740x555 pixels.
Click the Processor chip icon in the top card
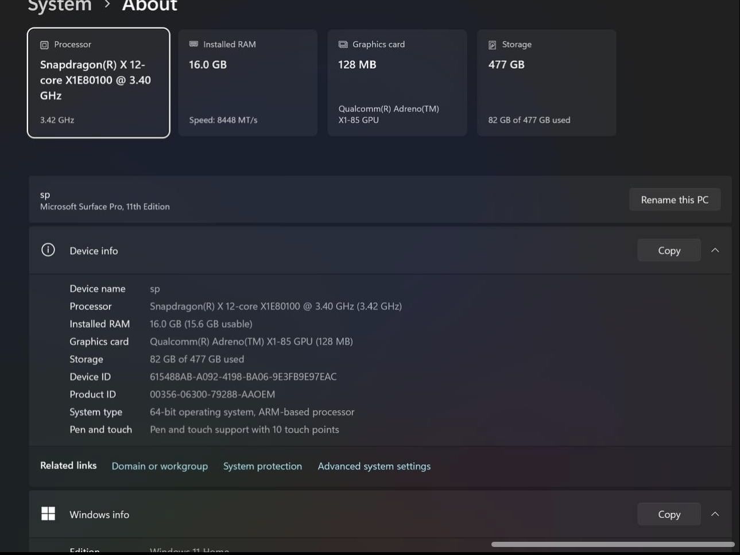pyautogui.click(x=44, y=45)
